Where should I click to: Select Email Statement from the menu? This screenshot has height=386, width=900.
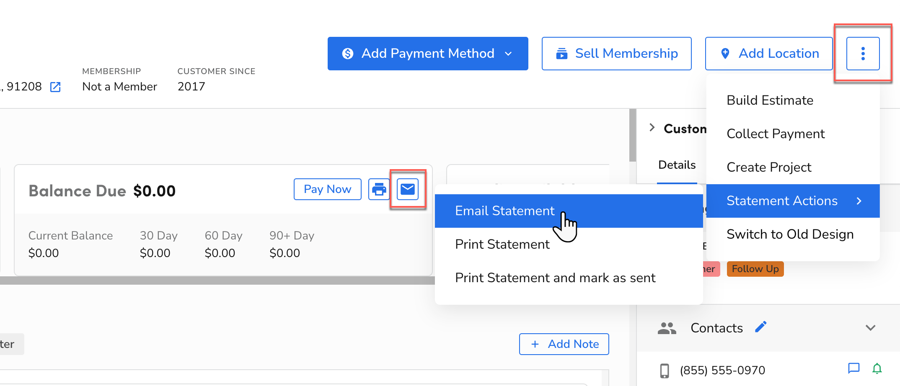(504, 211)
